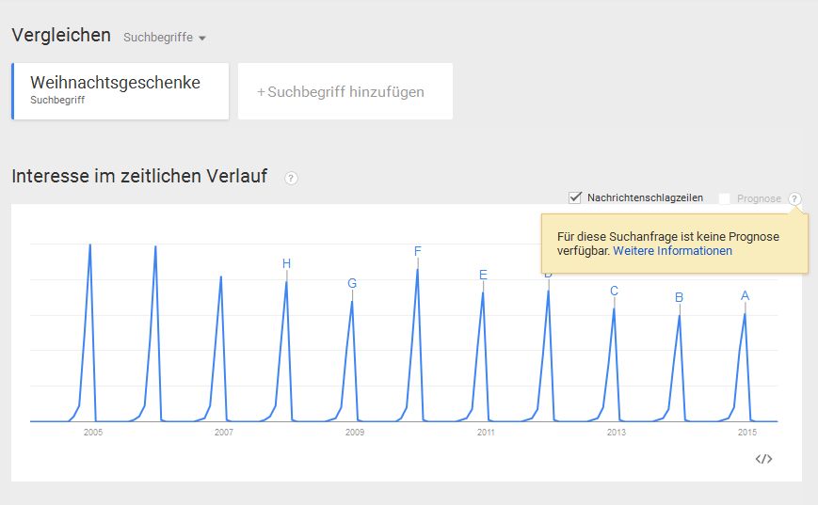Open the Weitere Informationen link
The height and width of the screenshot is (505, 818).
pyautogui.click(x=672, y=251)
